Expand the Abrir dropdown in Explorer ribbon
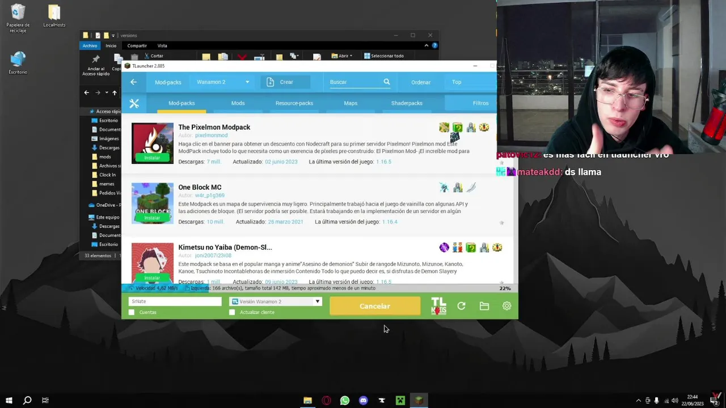Screen dimensions: 726x408 [342, 56]
